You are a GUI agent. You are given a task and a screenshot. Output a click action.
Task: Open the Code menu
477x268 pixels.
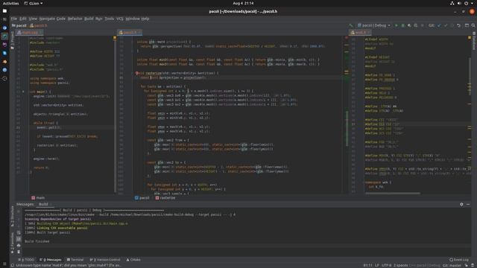pos(61,19)
